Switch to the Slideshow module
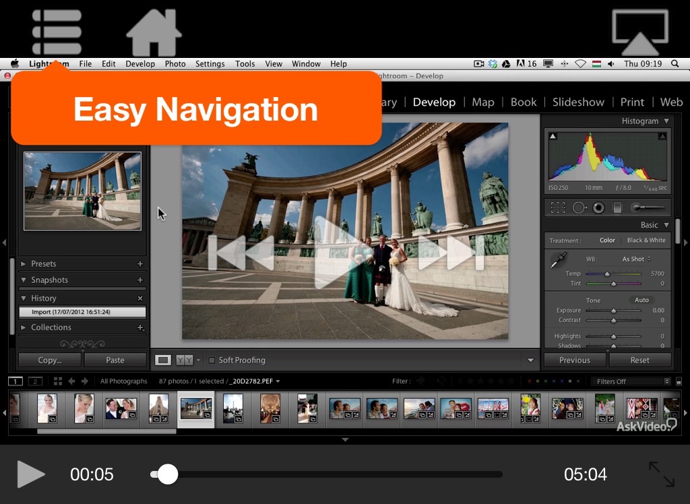The image size is (690, 504). point(578,102)
